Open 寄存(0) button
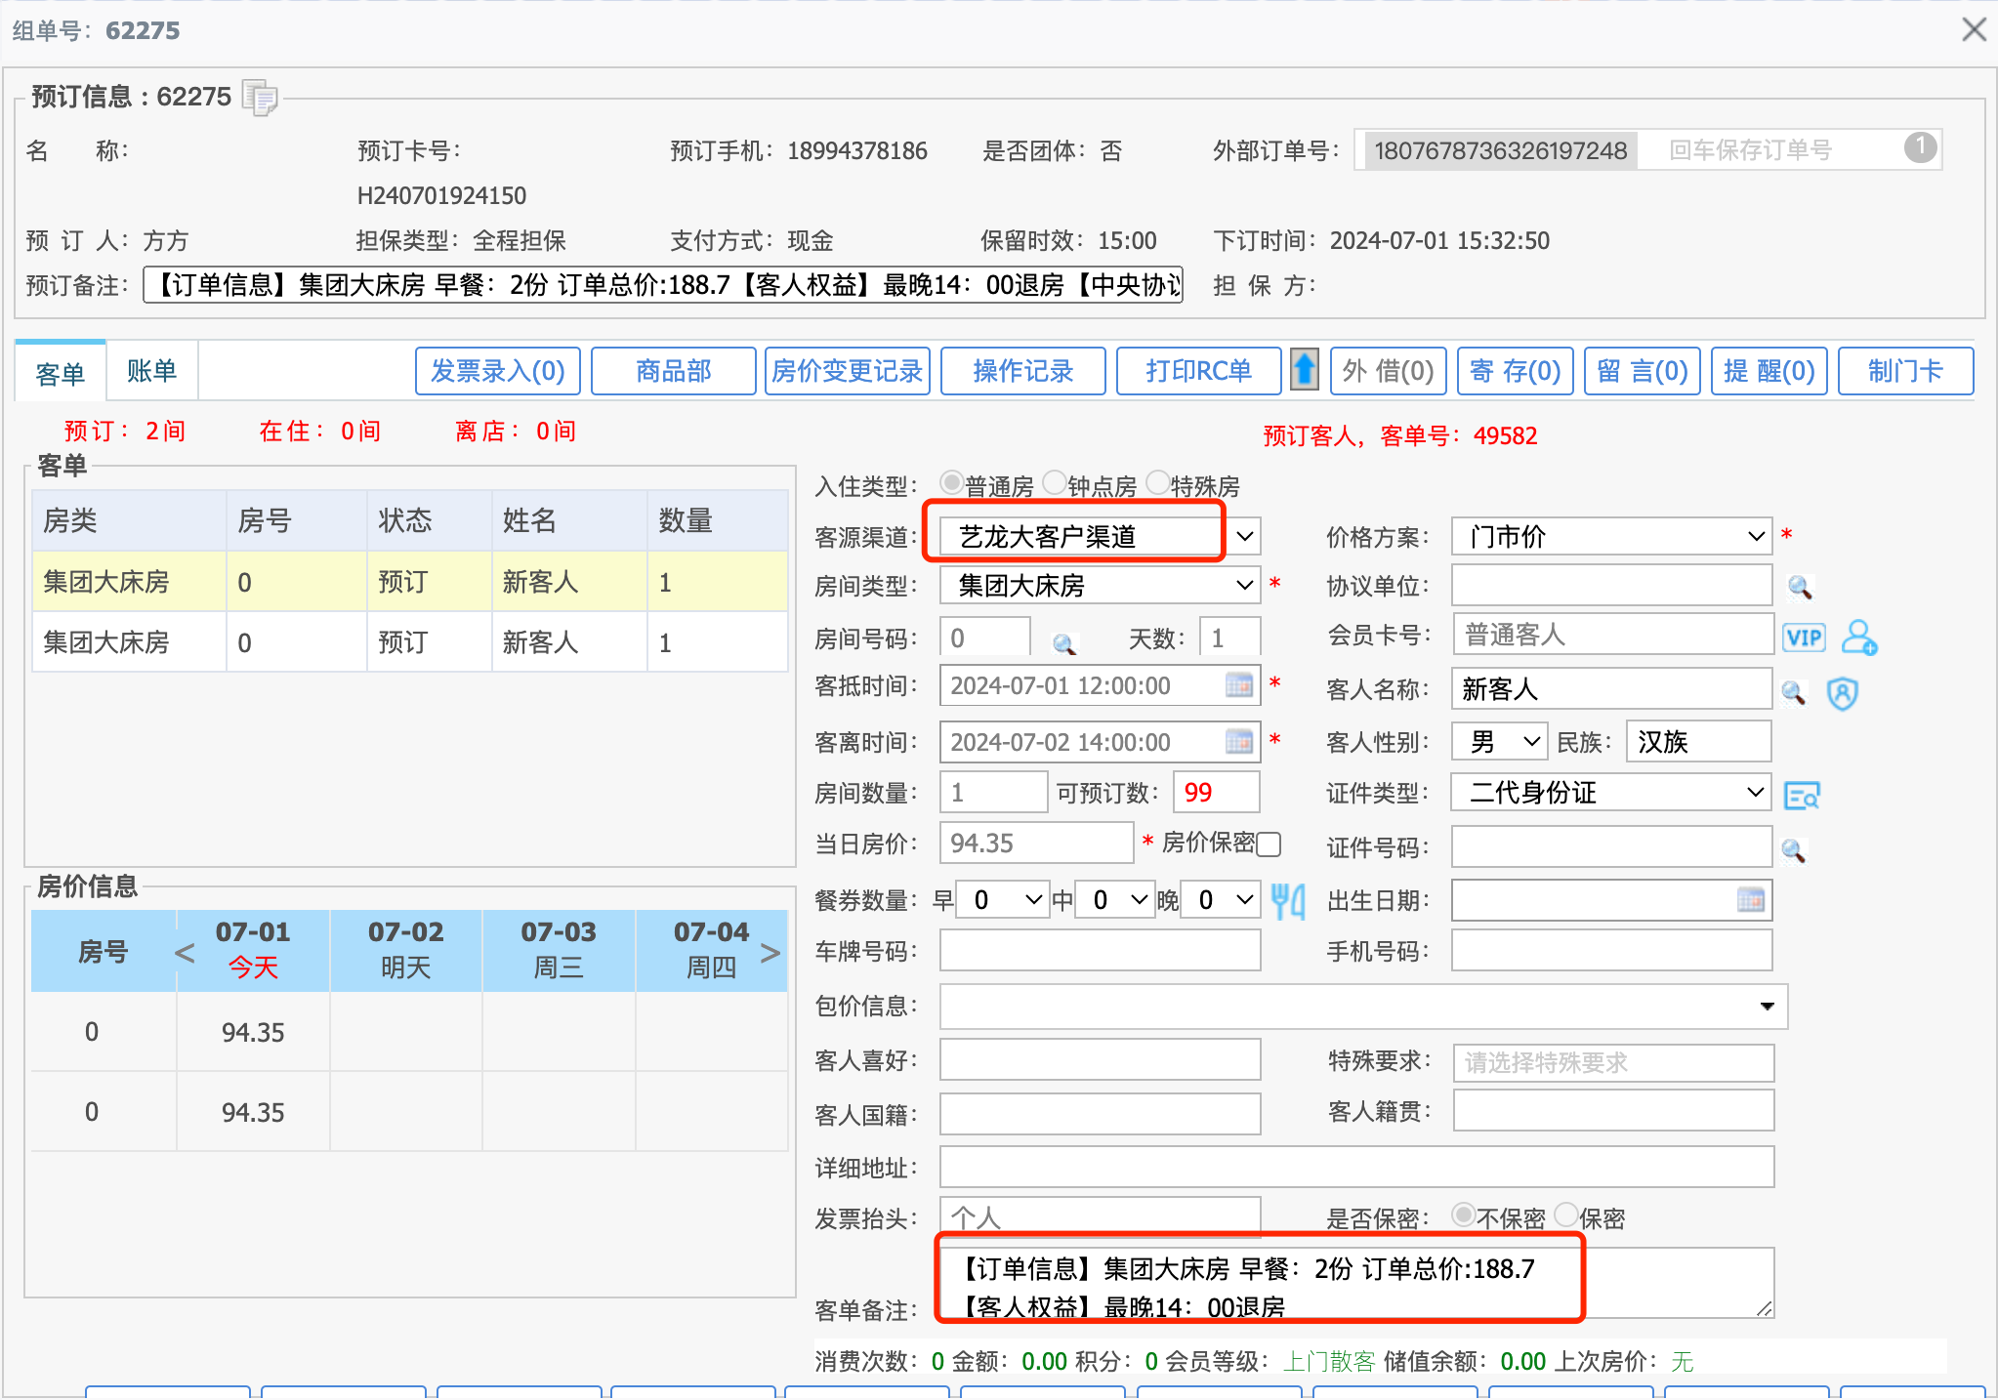 click(1516, 371)
